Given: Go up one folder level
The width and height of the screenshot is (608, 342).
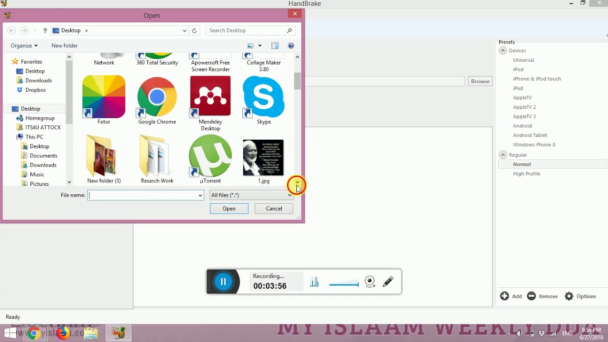Looking at the screenshot, I should (45, 30).
